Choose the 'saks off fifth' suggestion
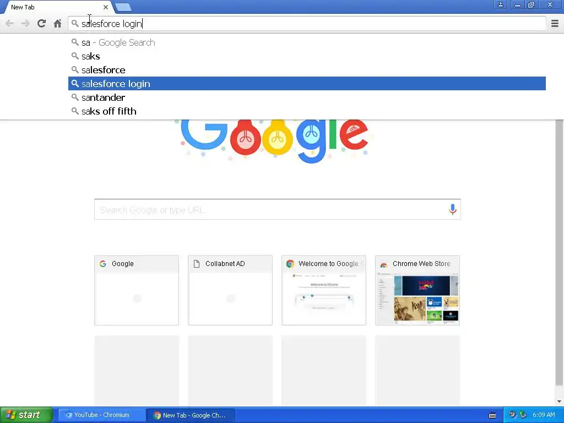This screenshot has height=423, width=564. coord(307,111)
